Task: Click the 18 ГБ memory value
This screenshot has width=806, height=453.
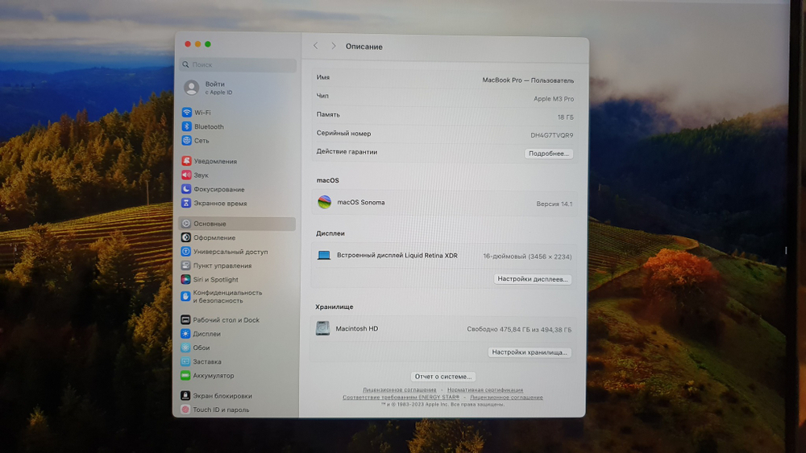Action: [566, 117]
